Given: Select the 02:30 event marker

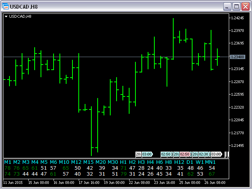Looking at the screenshot, I should click(x=204, y=154).
